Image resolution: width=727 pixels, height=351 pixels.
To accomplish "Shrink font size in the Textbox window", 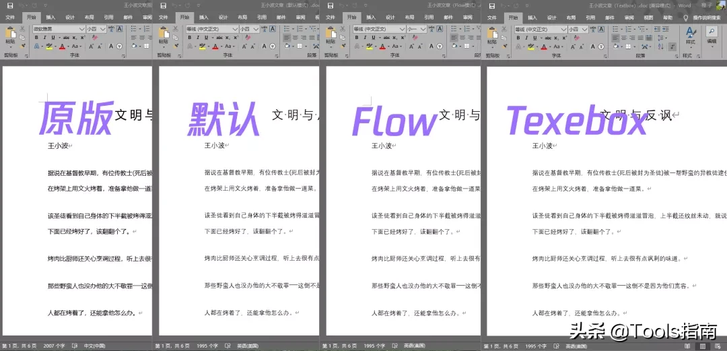I will [582, 47].
